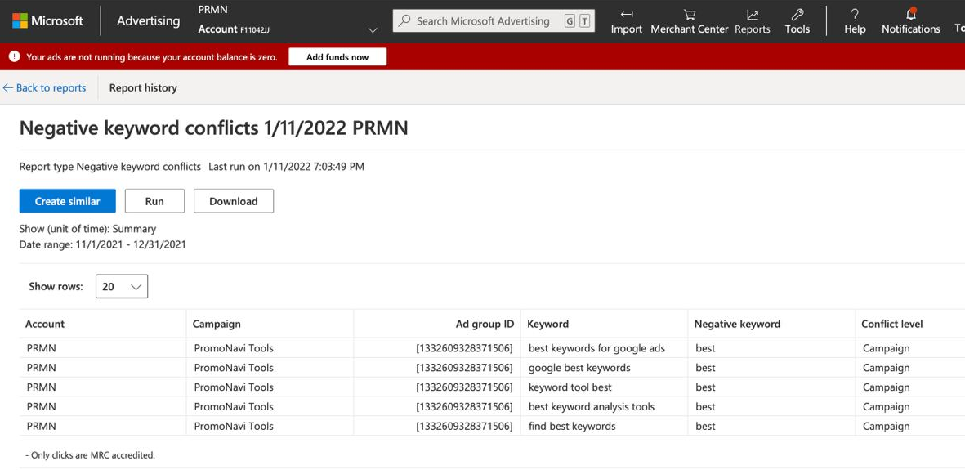Viewport: 965px width, 470px height.
Task: Click negative keyword 'best' in 'google best keywords' row
Action: [x=705, y=368]
